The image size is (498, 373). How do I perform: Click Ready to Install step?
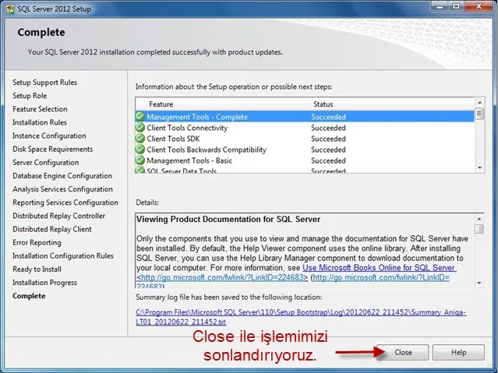tap(37, 269)
